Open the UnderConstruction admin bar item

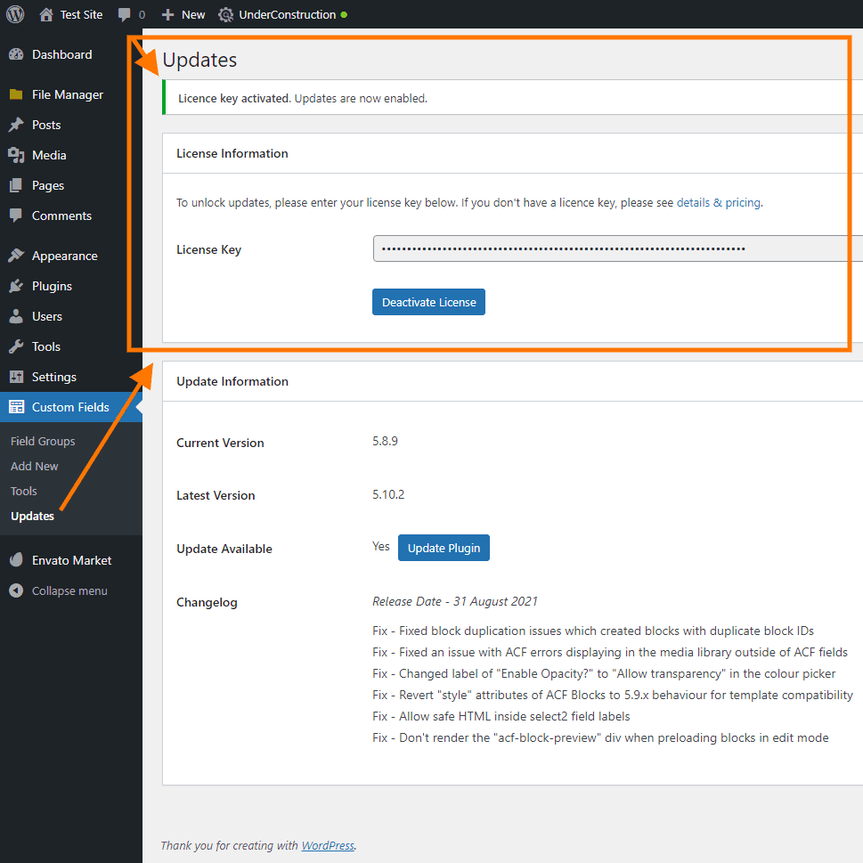tap(288, 15)
